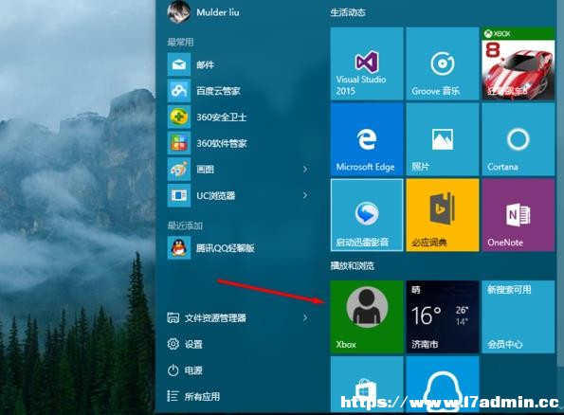The width and height of the screenshot is (564, 415).
Task: Open the green Xbox tile
Action: point(367,316)
